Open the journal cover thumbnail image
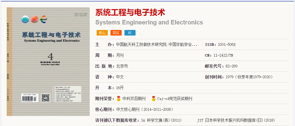295x126 pixels. pos(48,62)
